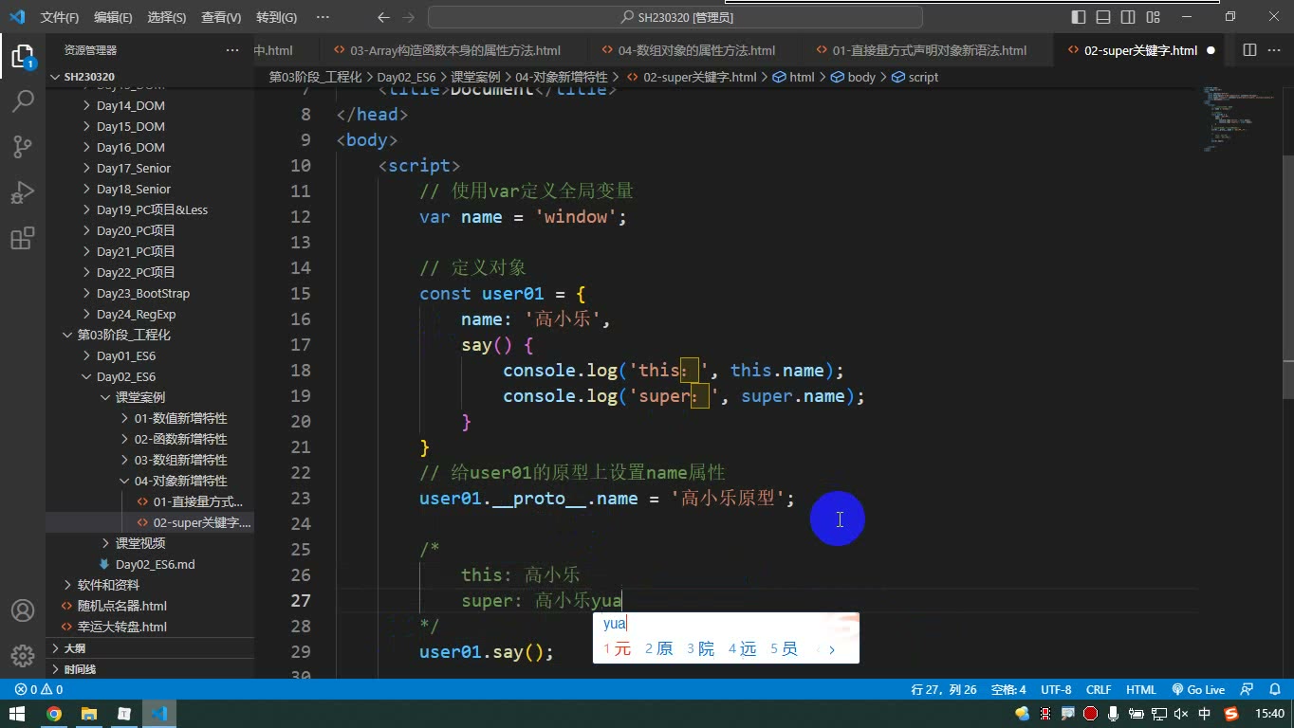Open the Run and Debug view
The width and height of the screenshot is (1294, 728).
[x=22, y=191]
